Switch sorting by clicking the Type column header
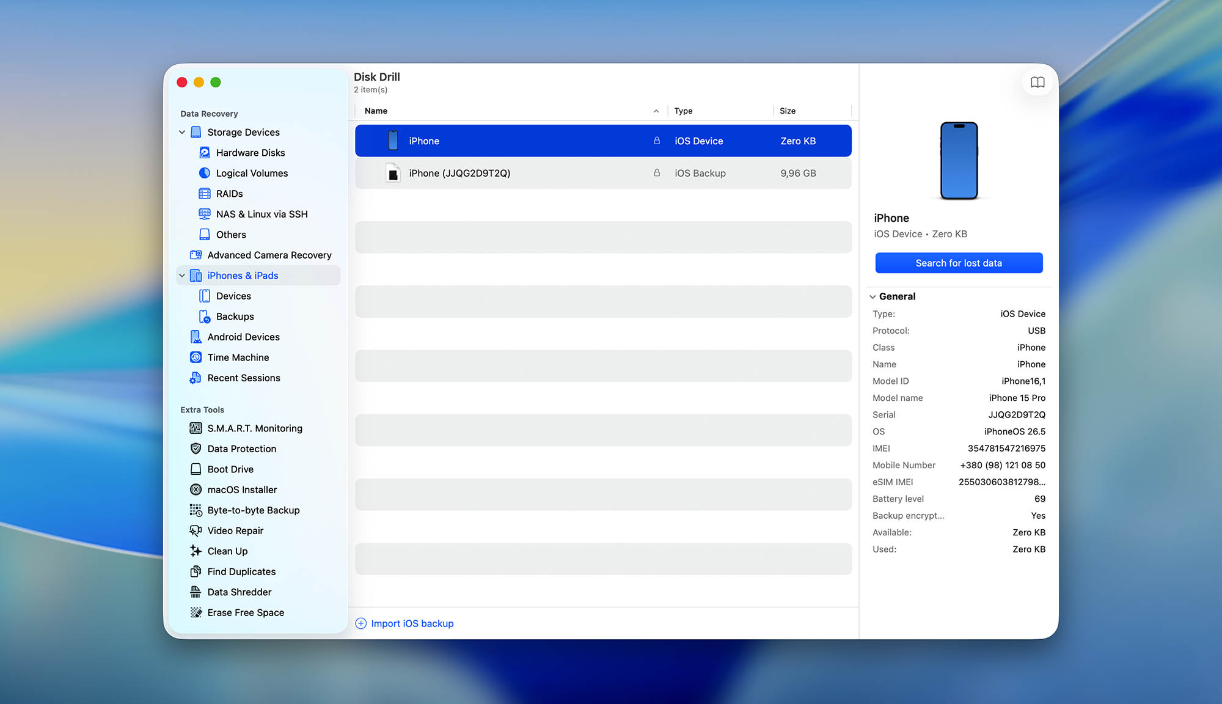This screenshot has width=1222, height=704. pos(683,111)
